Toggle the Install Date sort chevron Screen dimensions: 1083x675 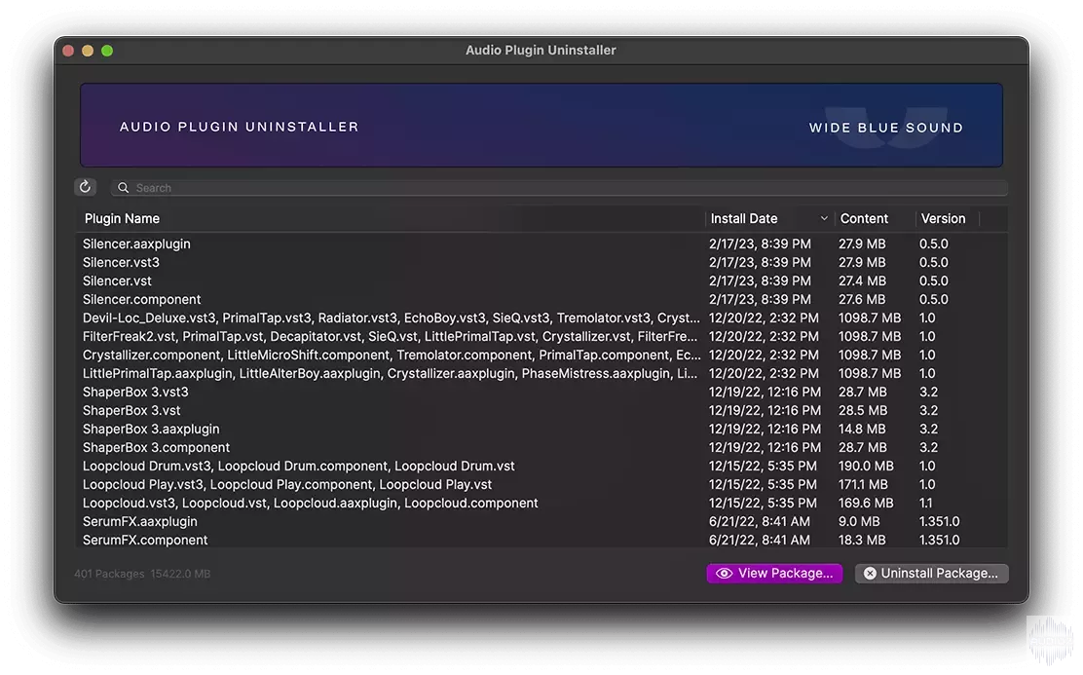point(824,218)
